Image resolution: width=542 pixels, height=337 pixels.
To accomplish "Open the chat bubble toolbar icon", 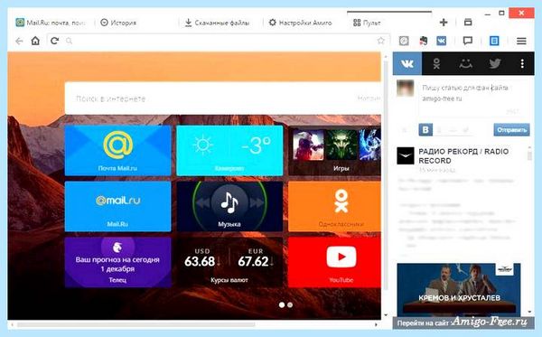I will 468,42.
